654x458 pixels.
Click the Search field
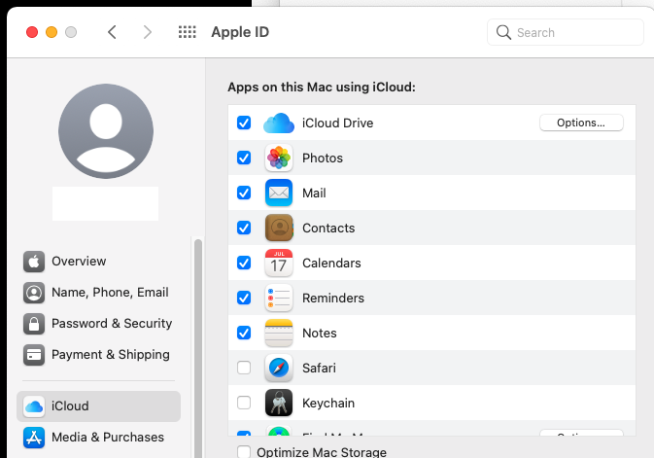(566, 32)
